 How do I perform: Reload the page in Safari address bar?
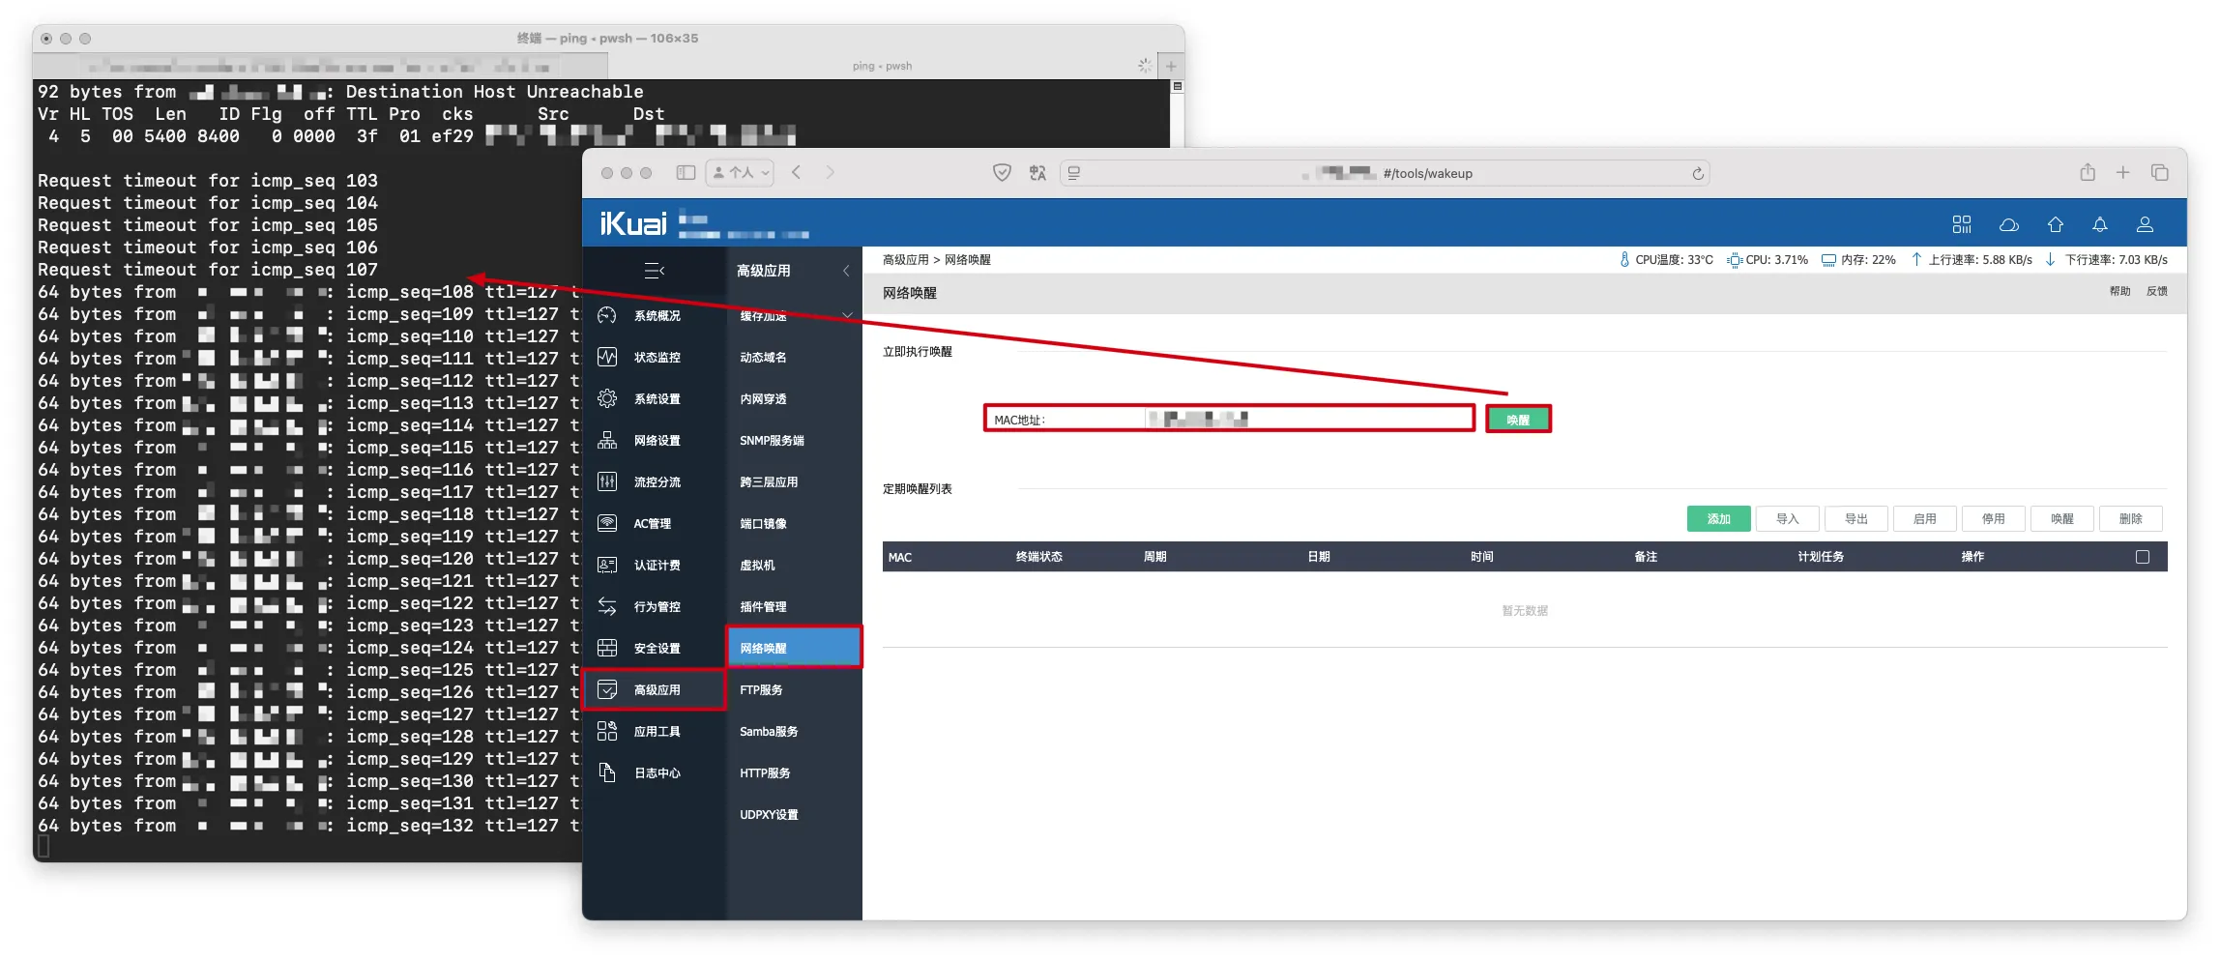tap(1697, 173)
